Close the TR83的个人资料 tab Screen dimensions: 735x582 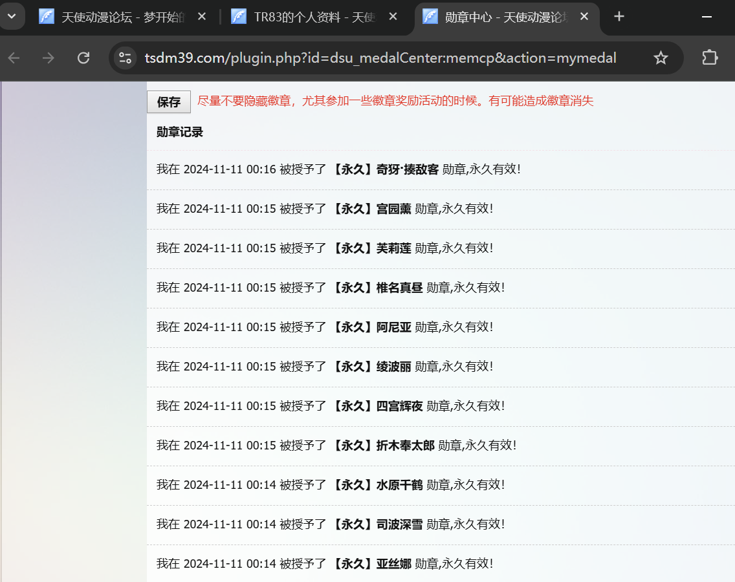pos(394,17)
